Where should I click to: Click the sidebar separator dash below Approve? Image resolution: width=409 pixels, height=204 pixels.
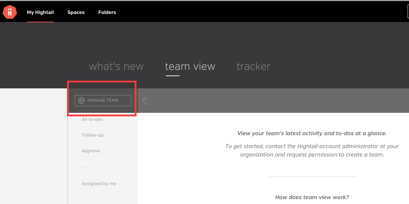point(86,168)
